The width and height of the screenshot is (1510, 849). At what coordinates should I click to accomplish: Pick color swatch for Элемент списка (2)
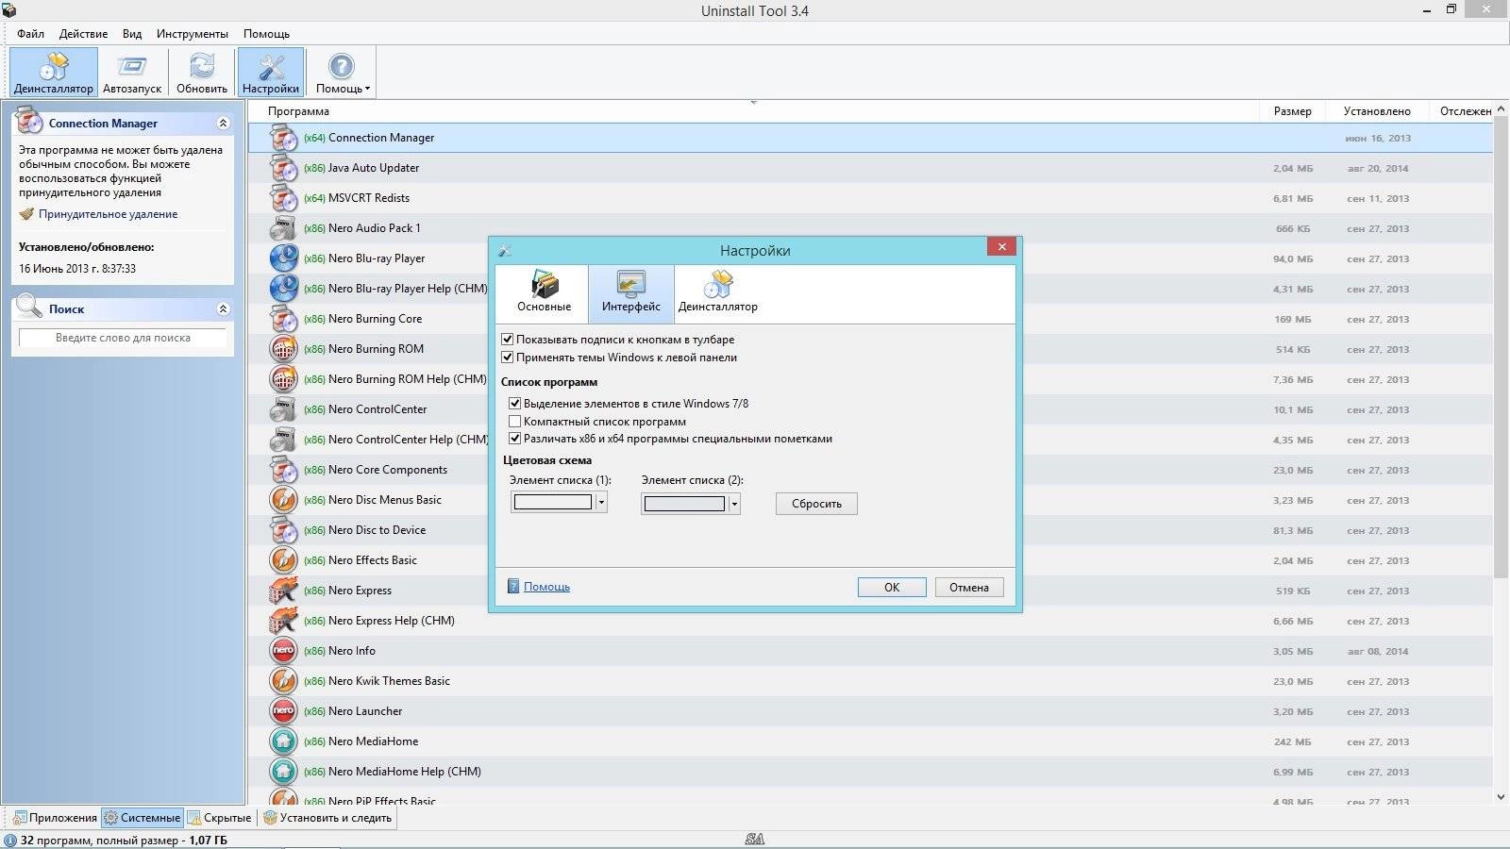(x=684, y=504)
